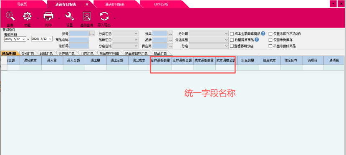Screen dimensions: 346x155
Task: Click the 货号 browse ellipsis button
Action: pyautogui.click(x=92, y=34)
